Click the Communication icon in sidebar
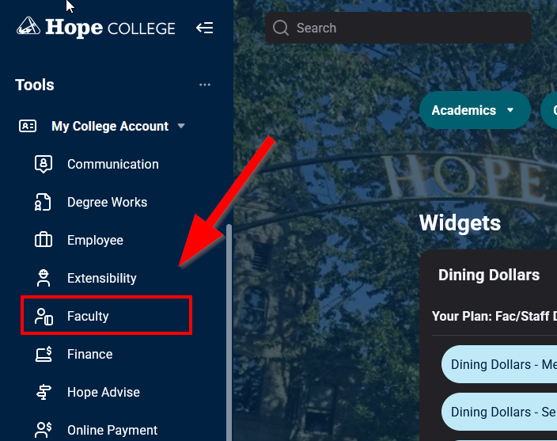Screen dimensions: 557x441 click(x=44, y=164)
